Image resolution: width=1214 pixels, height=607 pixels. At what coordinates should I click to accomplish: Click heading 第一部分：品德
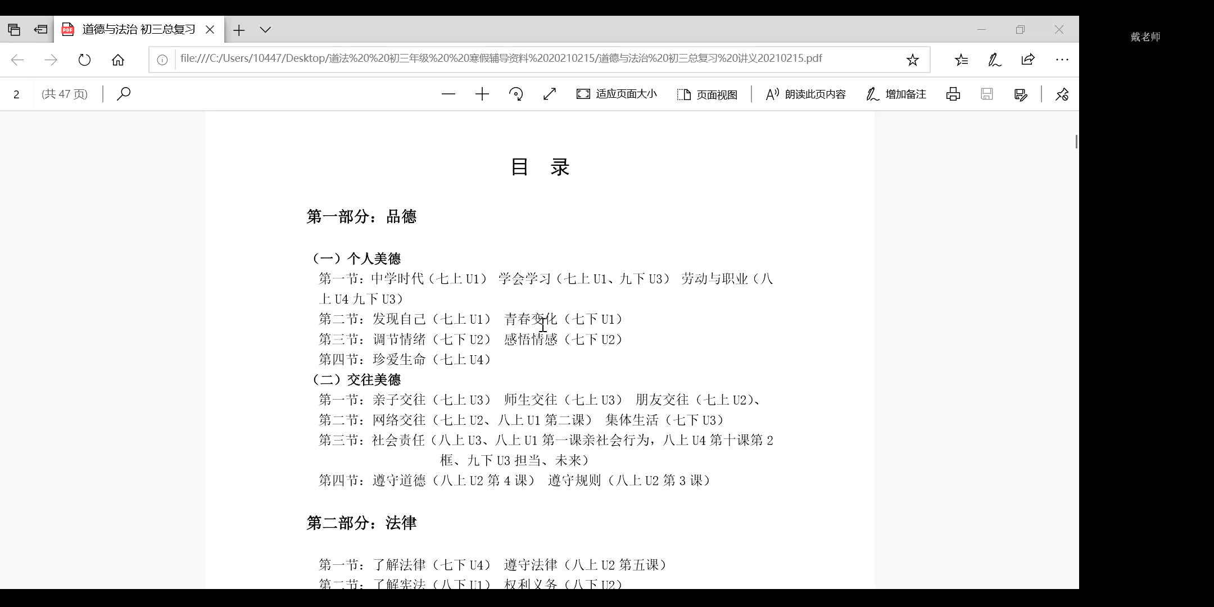pos(361,216)
